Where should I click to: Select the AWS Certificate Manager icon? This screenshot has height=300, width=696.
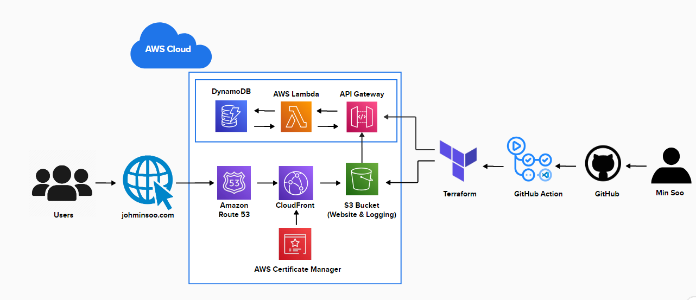pos(296,244)
